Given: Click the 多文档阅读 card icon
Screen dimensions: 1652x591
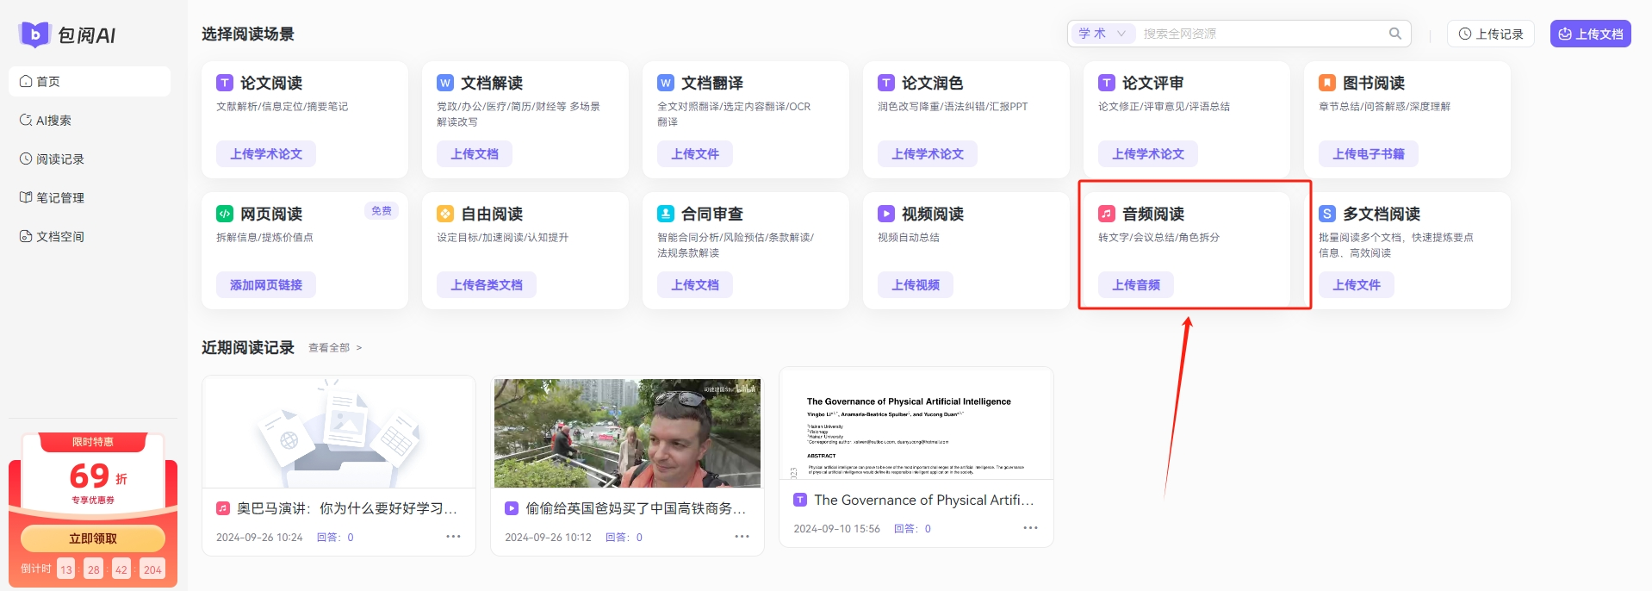Looking at the screenshot, I should 1327,214.
